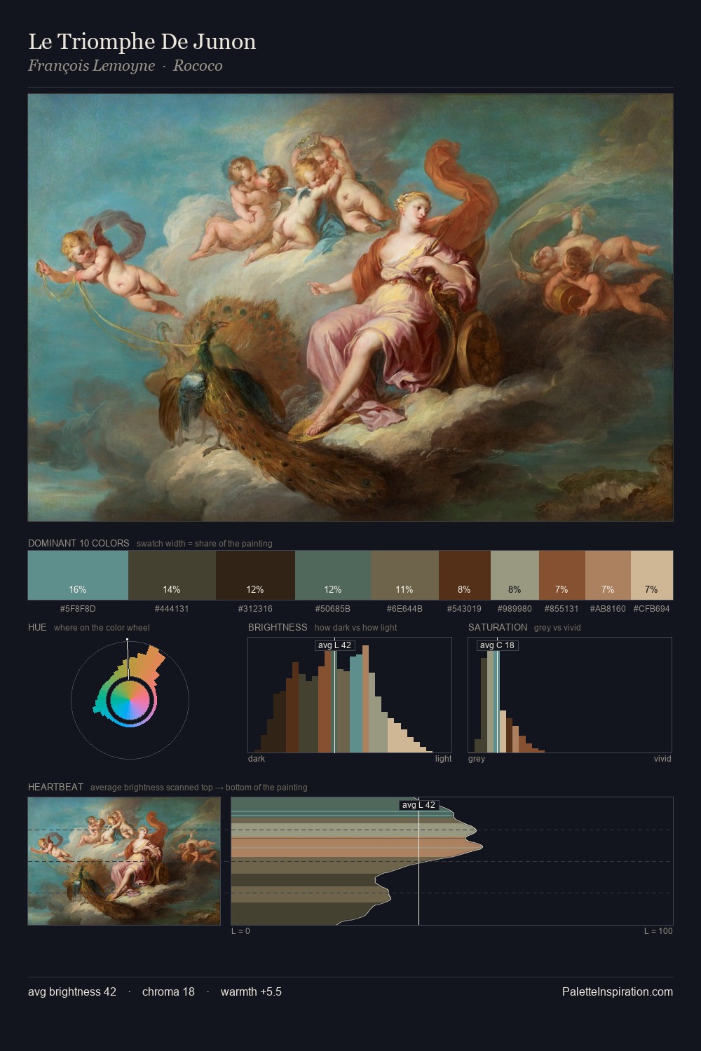Click the 'BRIGHTNESS' section heading
Screen dimensions: 701x1051
pos(278,627)
